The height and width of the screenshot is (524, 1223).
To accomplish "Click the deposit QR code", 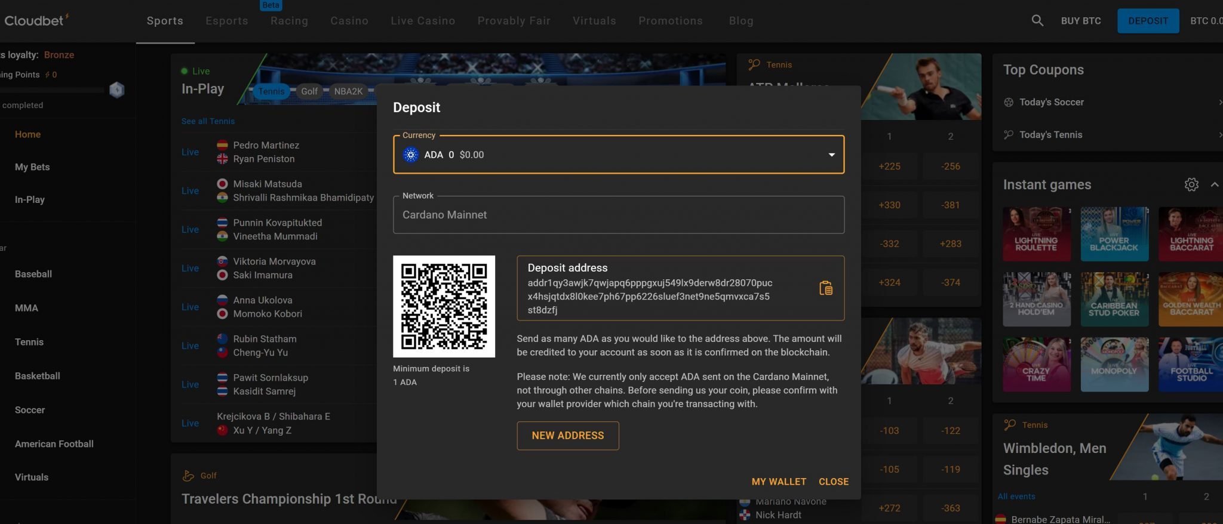I will (444, 306).
